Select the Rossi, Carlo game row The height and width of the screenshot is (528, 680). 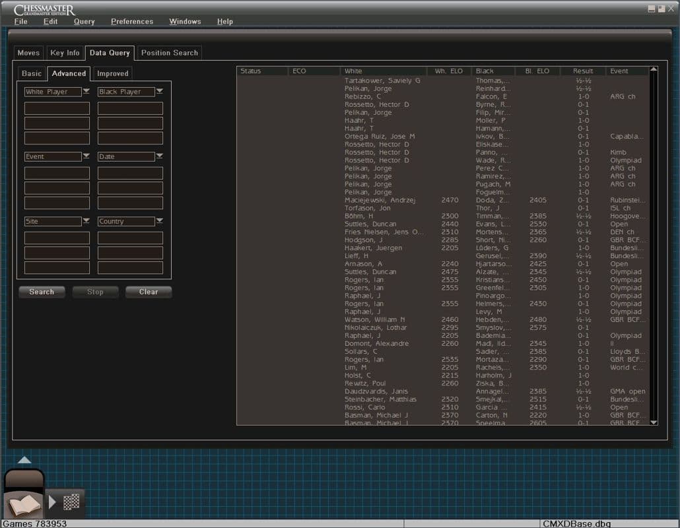[442, 407]
